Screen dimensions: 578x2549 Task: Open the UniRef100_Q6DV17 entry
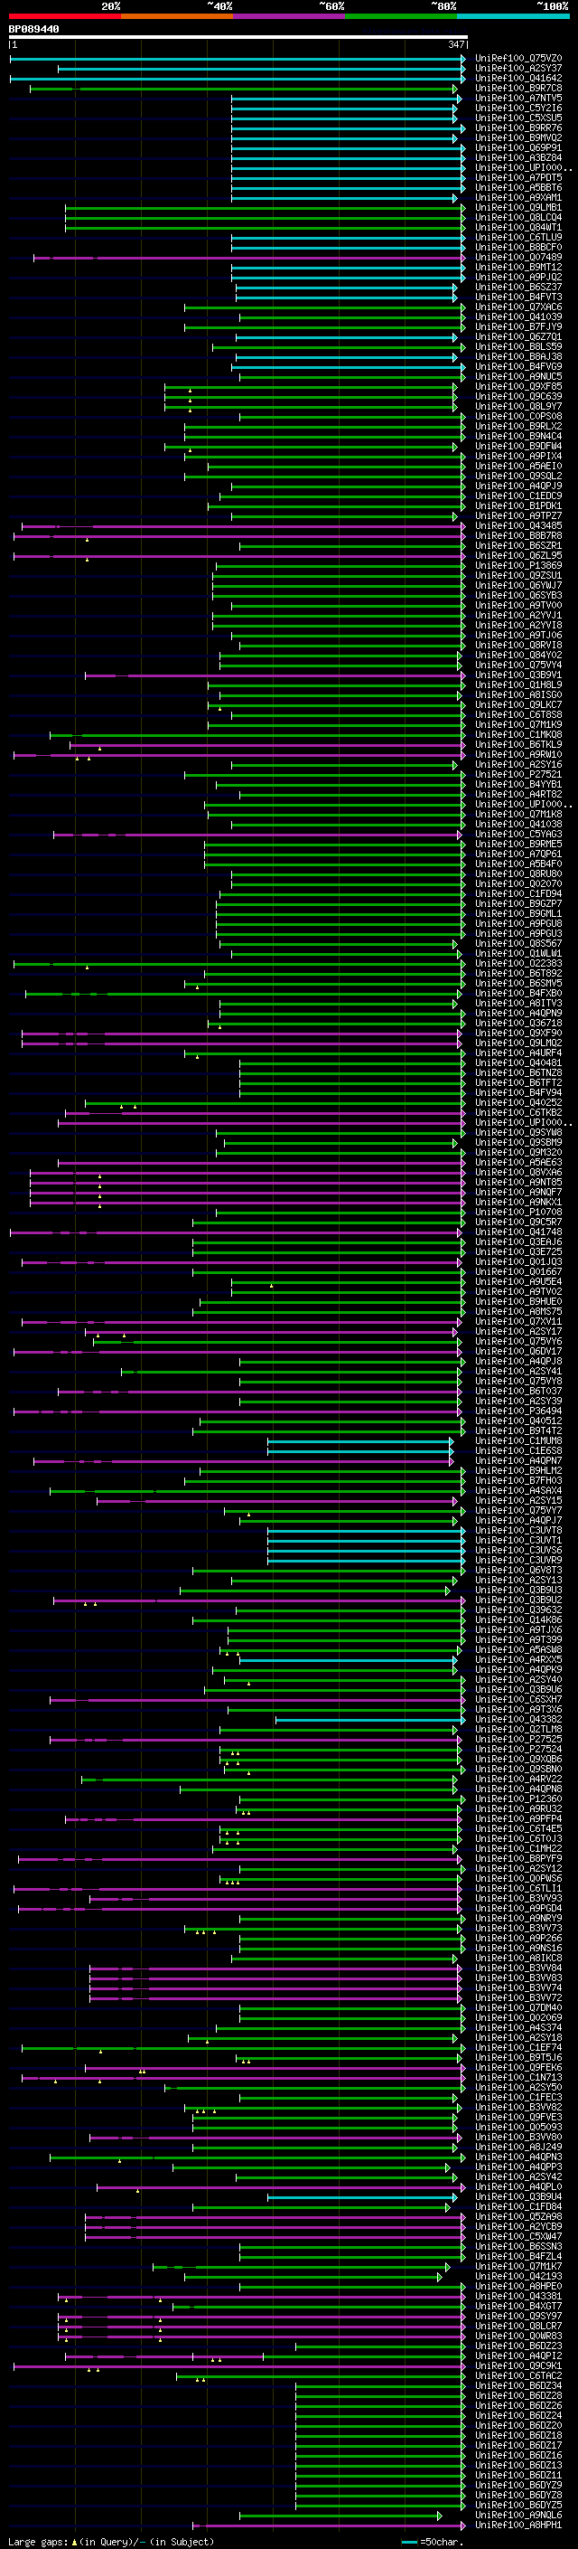[x=517, y=1352]
